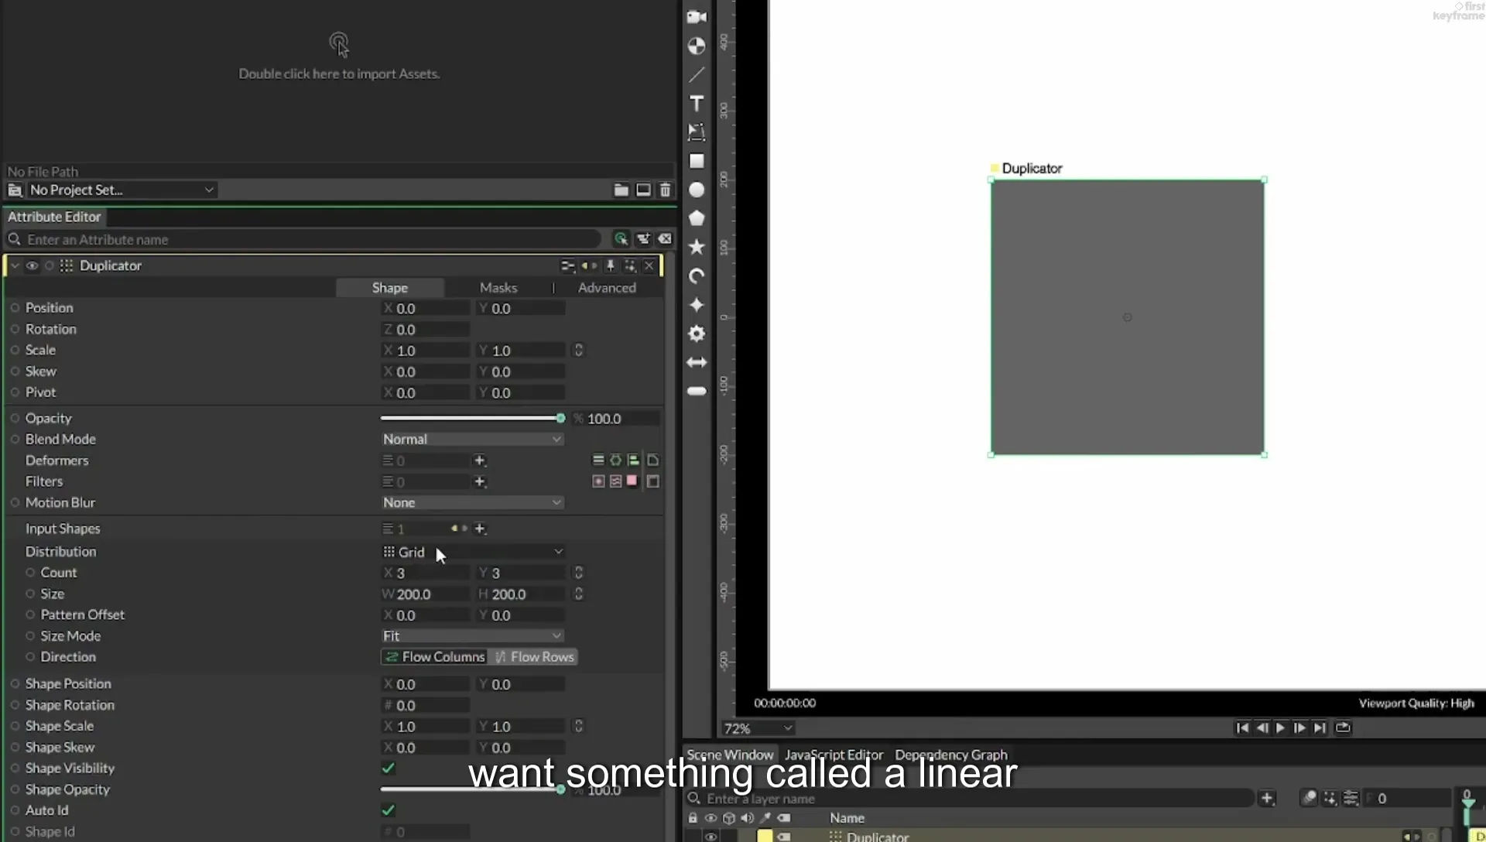Select the Text tool in the toolbar

[x=697, y=103]
